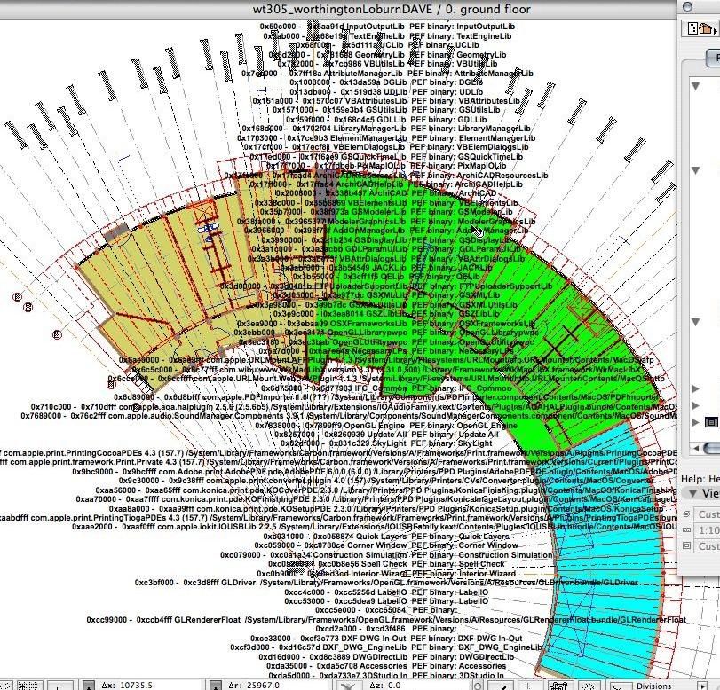Collapse the third expanded tree node in Navigator
This screenshot has width=720, height=690.
(x=696, y=322)
